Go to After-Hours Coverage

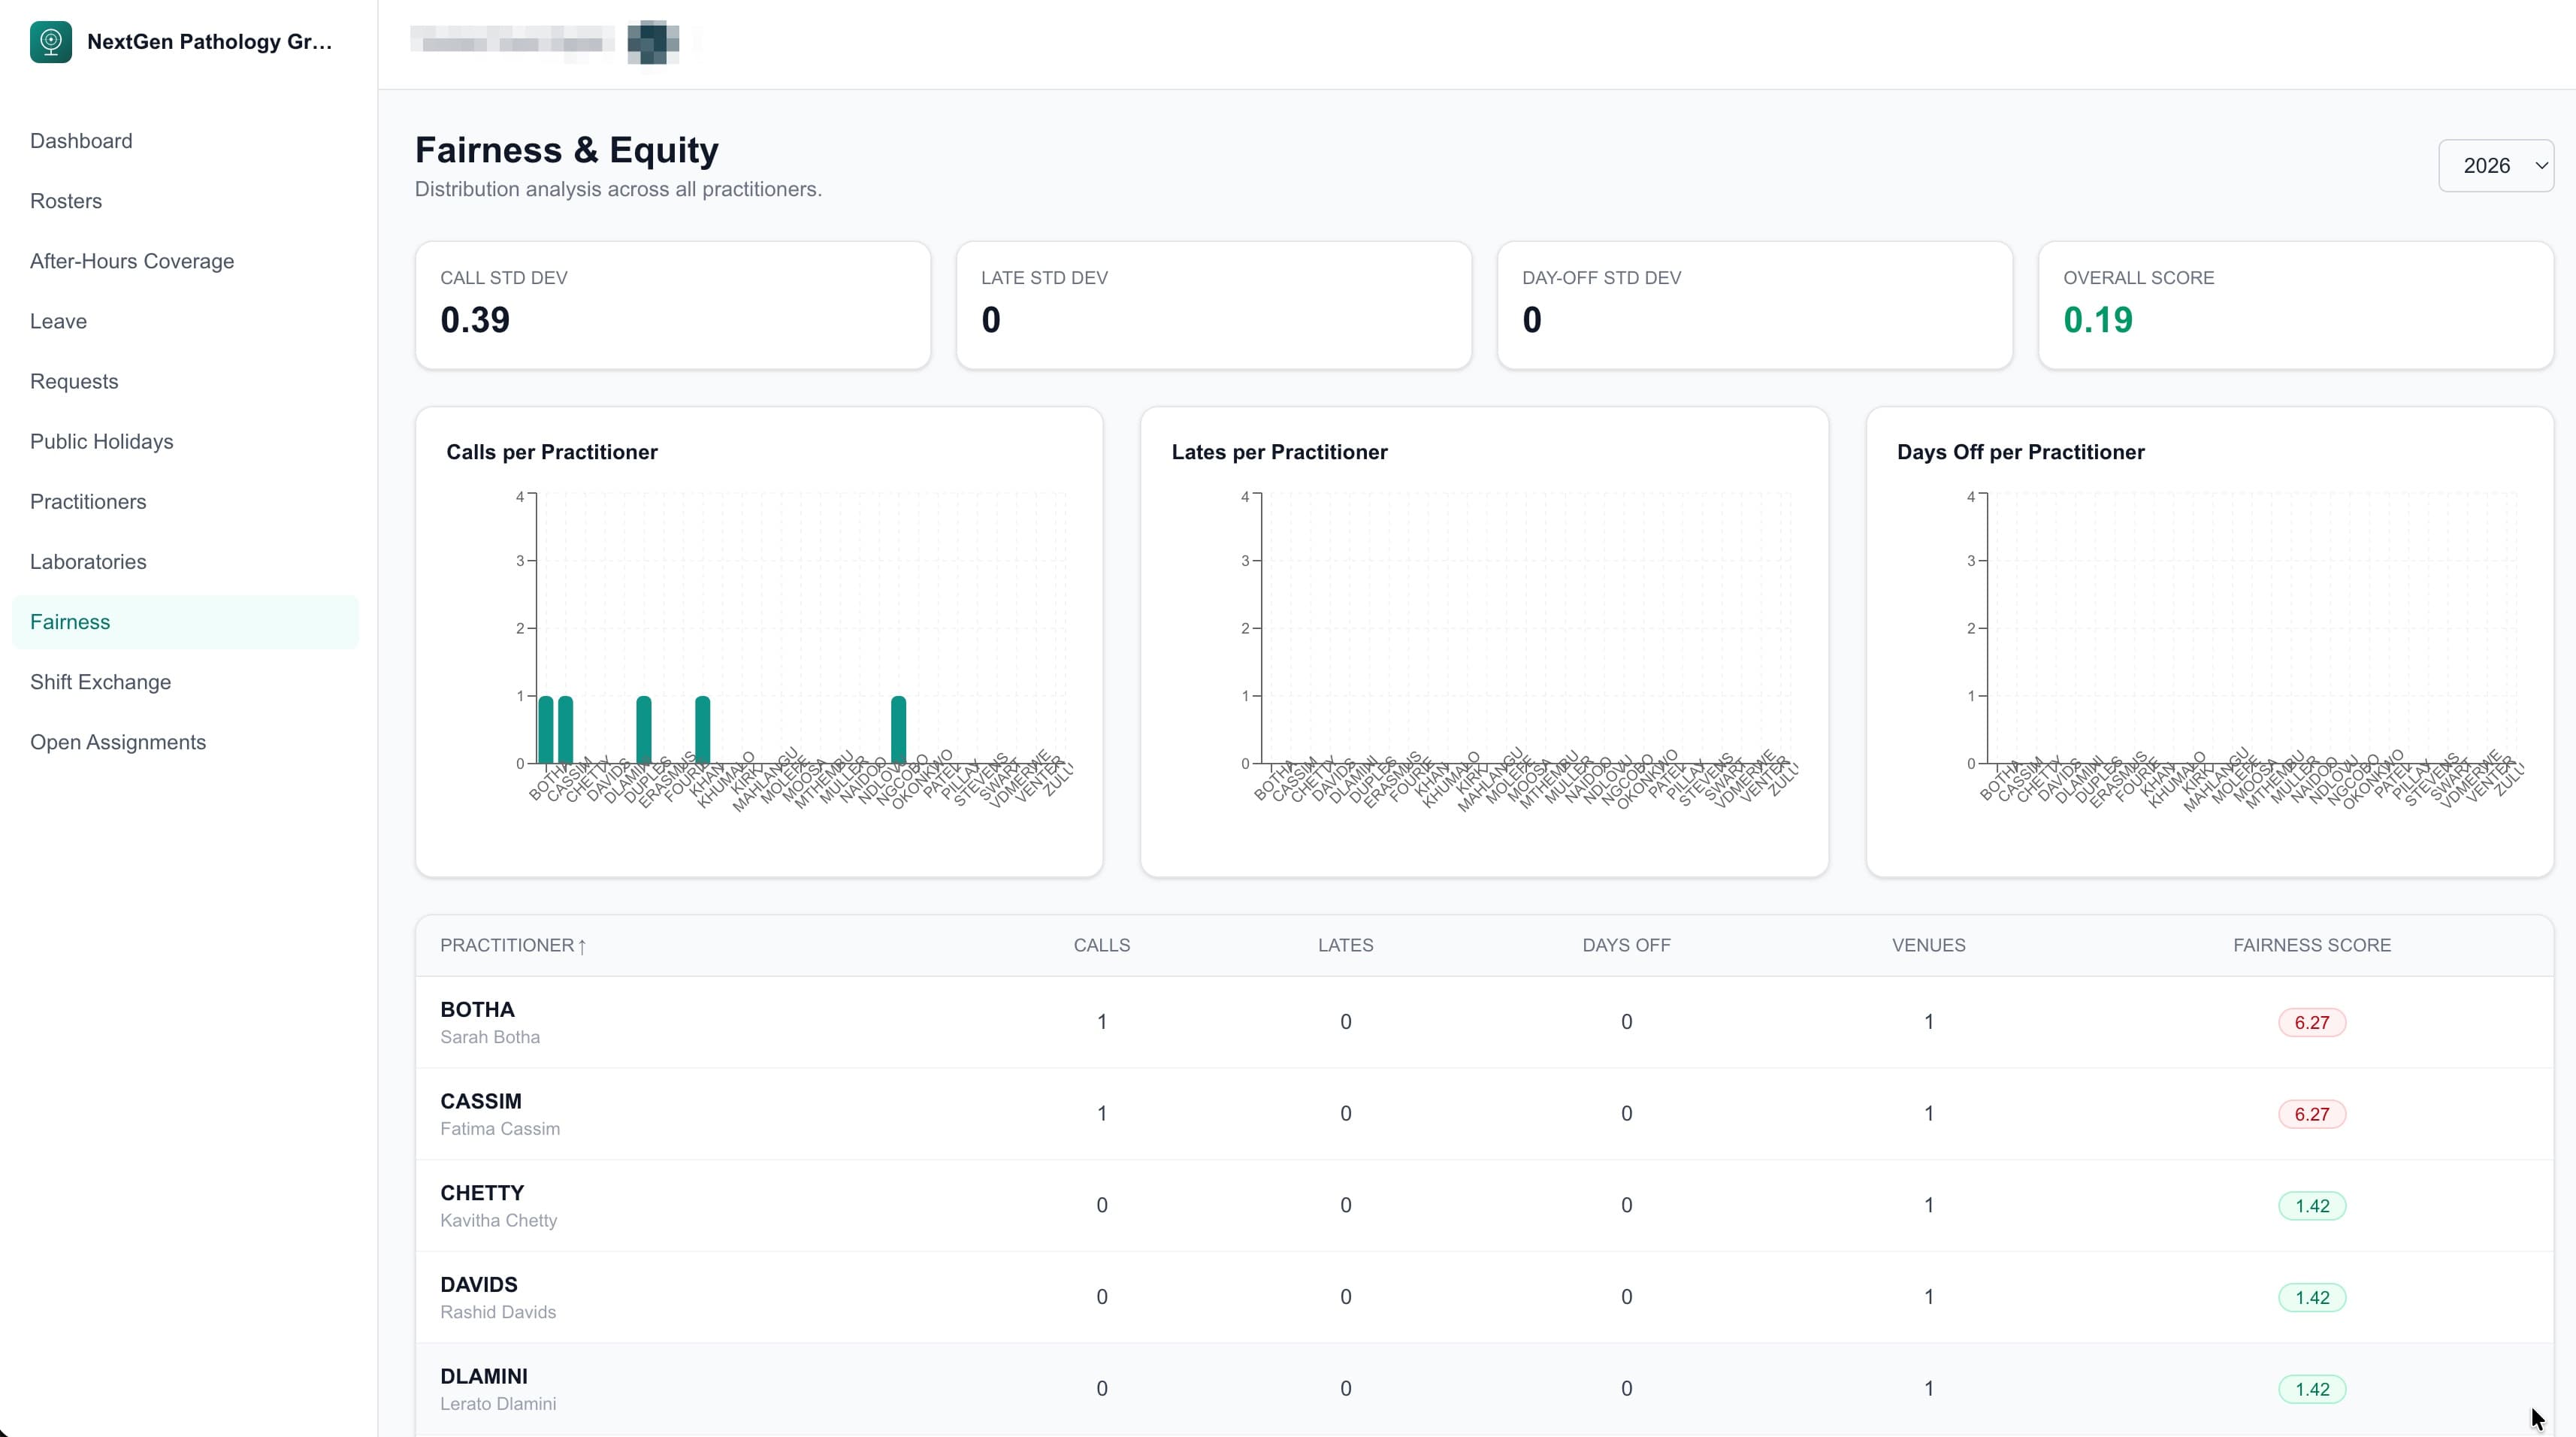tap(131, 261)
